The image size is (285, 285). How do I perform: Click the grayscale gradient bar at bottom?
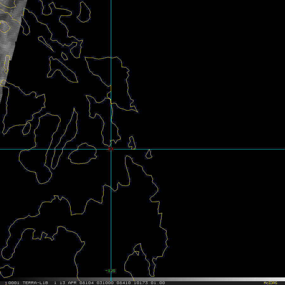(222, 279)
